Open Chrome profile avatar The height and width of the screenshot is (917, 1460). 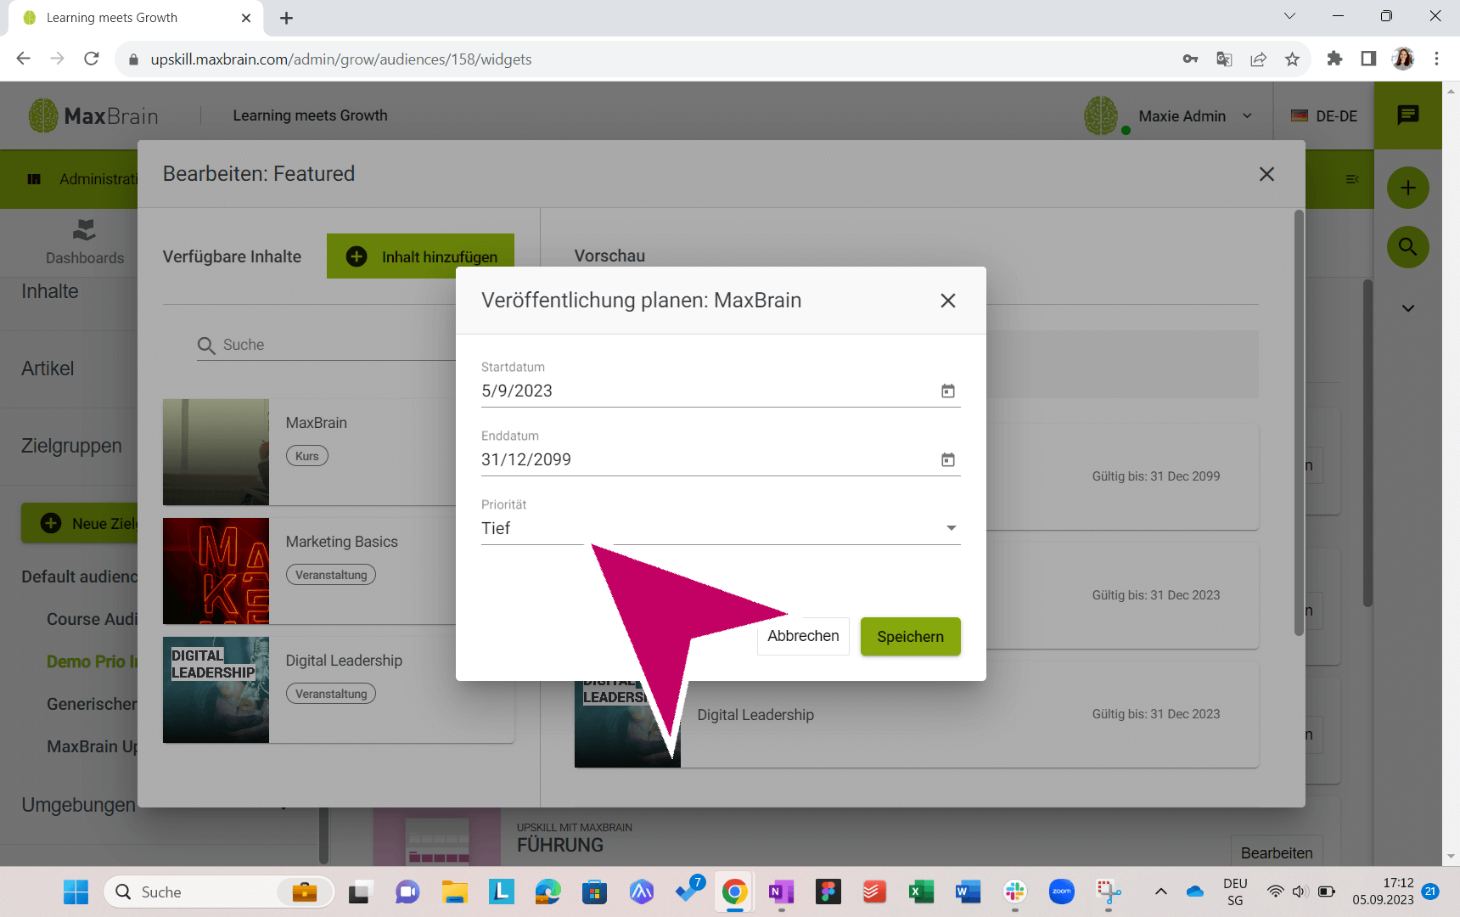pyautogui.click(x=1403, y=59)
